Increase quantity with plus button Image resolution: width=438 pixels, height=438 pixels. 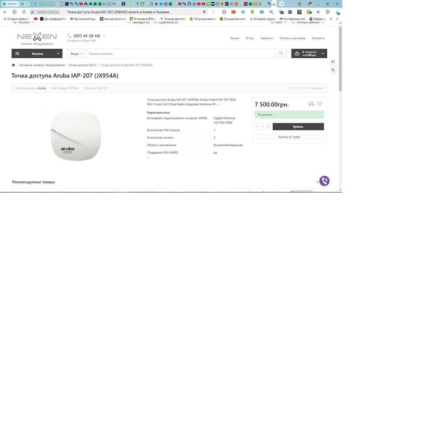pos(268,126)
